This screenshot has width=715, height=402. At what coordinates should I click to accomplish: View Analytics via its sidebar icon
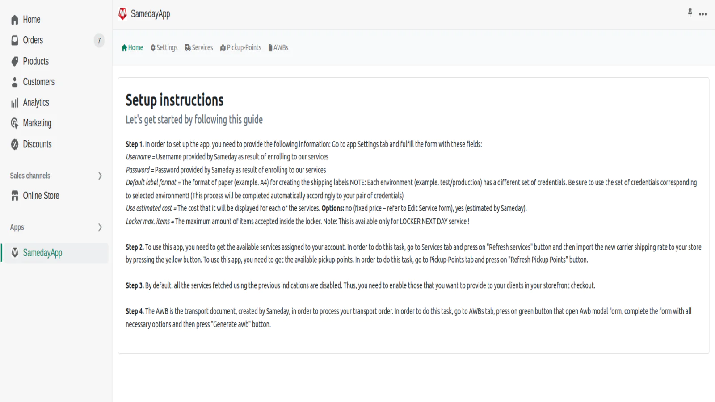(x=14, y=102)
